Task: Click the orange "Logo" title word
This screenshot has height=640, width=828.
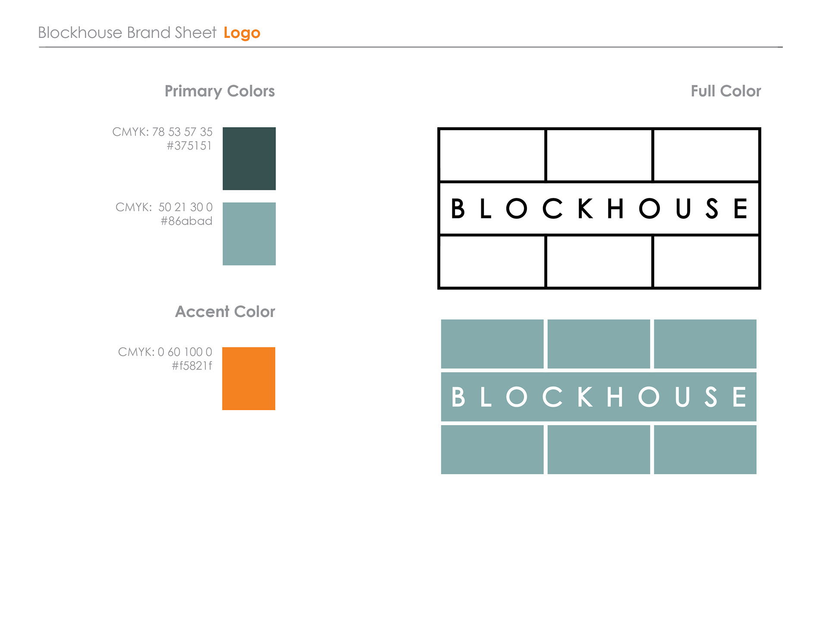Action: point(241,33)
